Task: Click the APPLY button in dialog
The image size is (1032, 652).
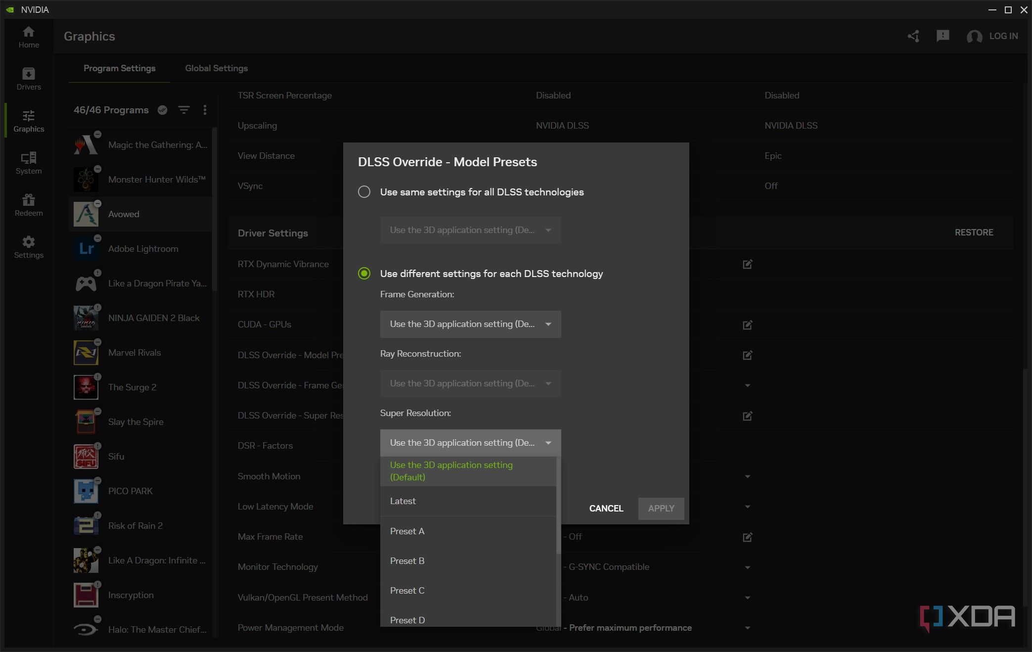Action: click(x=661, y=509)
